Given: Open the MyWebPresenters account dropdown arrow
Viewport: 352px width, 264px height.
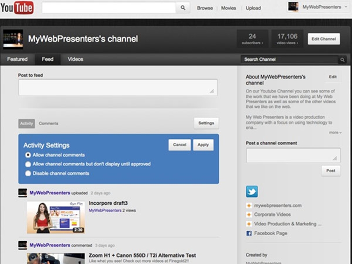Looking at the screenshot, I should pos(346,7).
